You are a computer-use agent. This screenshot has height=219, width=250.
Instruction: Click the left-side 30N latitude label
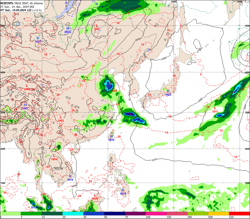pos(3,113)
